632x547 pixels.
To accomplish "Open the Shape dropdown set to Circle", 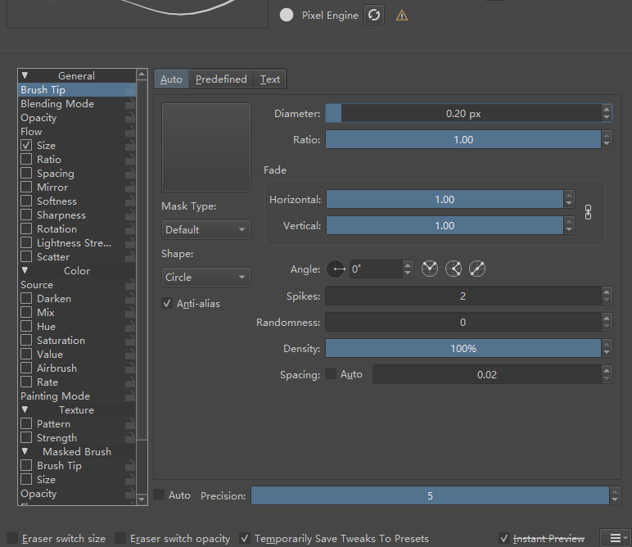I will coord(205,278).
